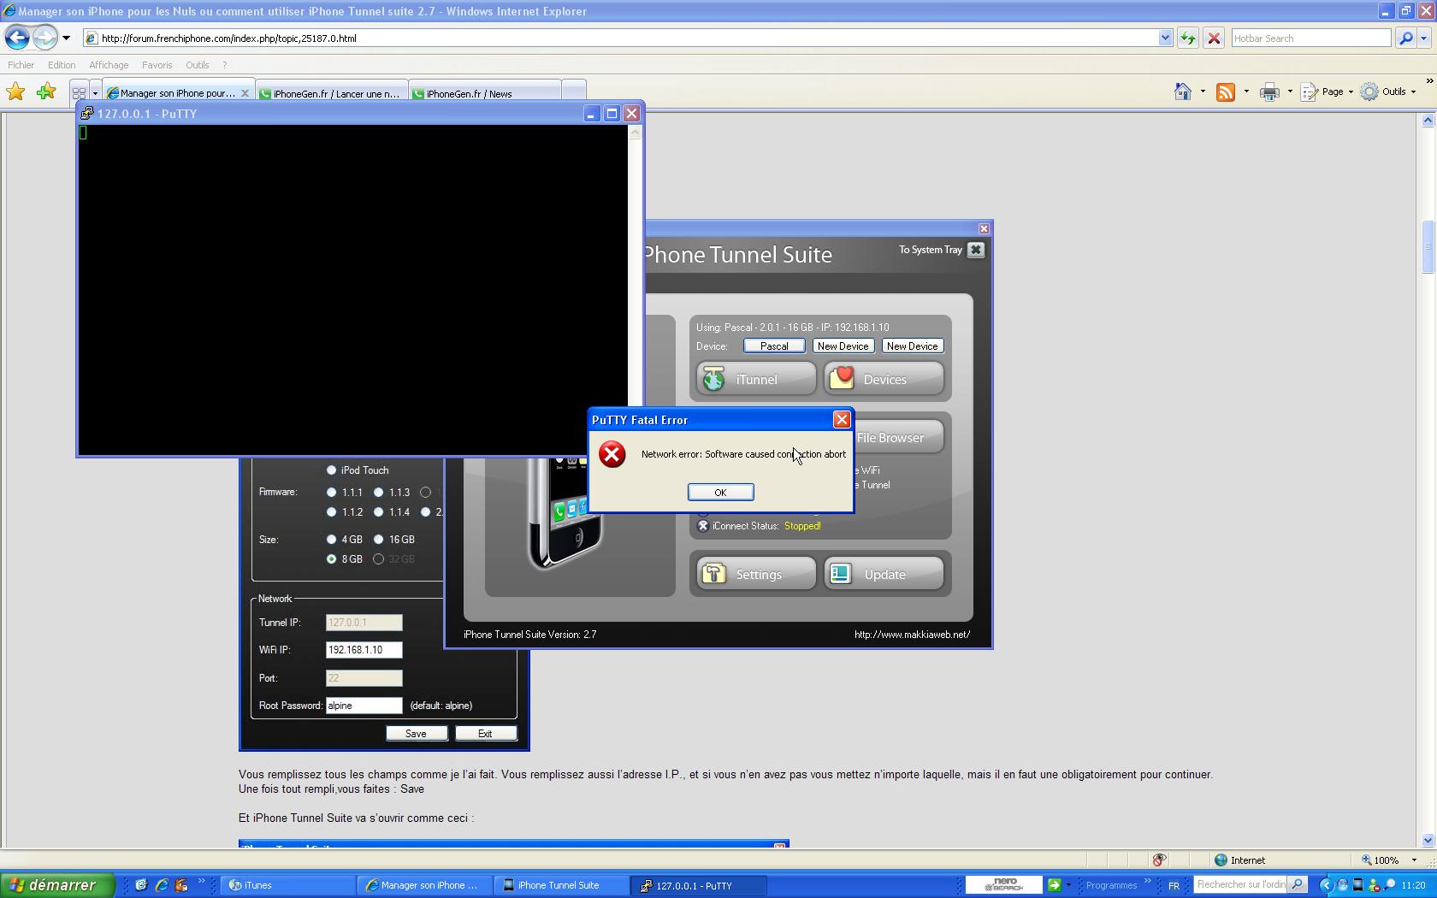Select firmware 1.1.4 radio button

point(378,512)
